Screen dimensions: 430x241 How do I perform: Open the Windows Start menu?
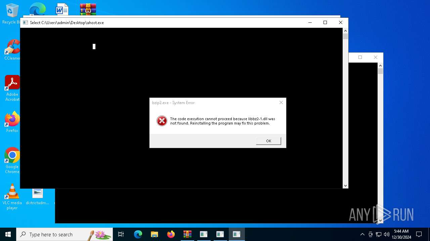8,234
